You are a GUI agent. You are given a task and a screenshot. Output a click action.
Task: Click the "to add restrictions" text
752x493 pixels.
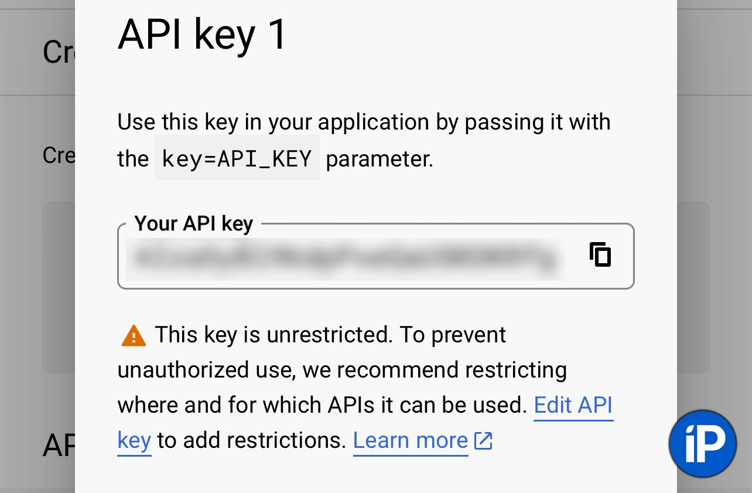click(252, 440)
